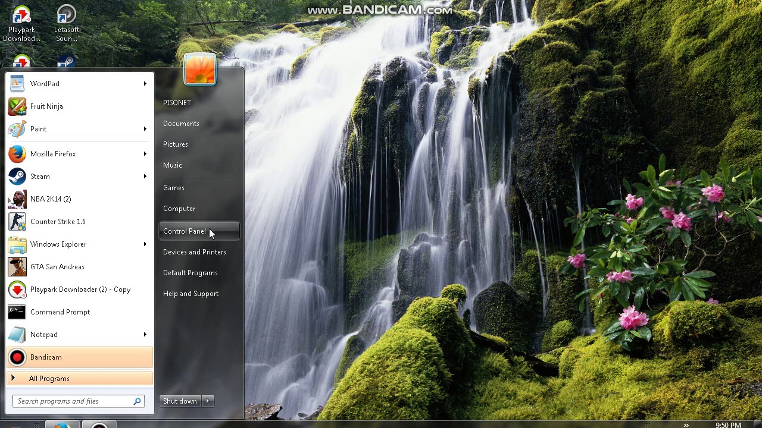Select the Letasoft Sound desktop shortcut
Viewport: 762px width, 428px height.
(x=66, y=25)
